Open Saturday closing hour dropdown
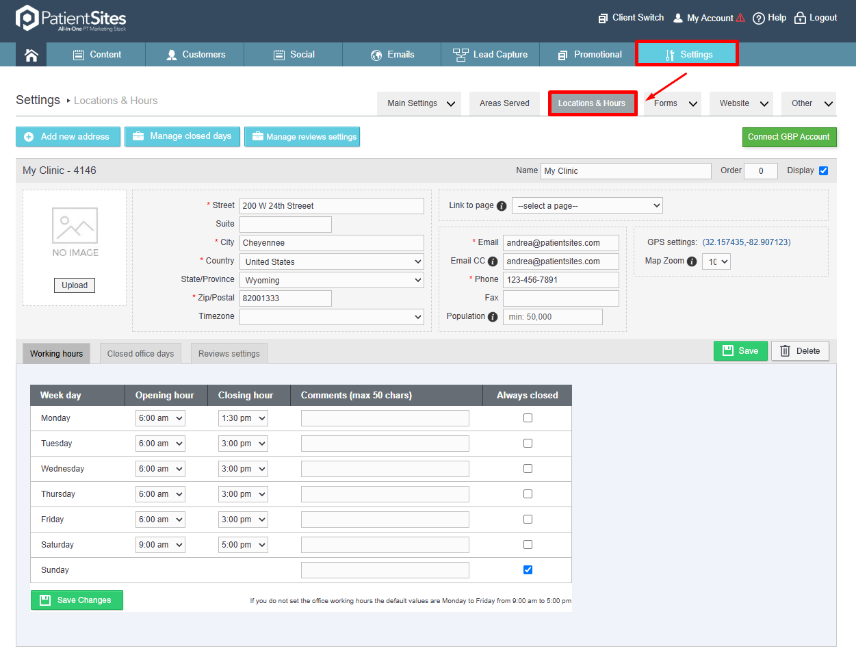 point(243,545)
